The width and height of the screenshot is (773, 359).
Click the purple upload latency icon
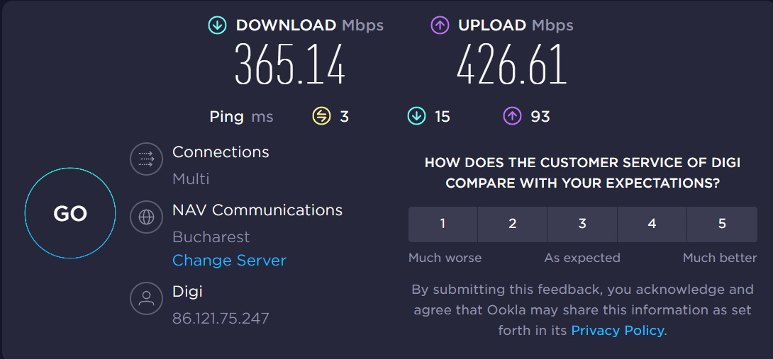(x=512, y=117)
